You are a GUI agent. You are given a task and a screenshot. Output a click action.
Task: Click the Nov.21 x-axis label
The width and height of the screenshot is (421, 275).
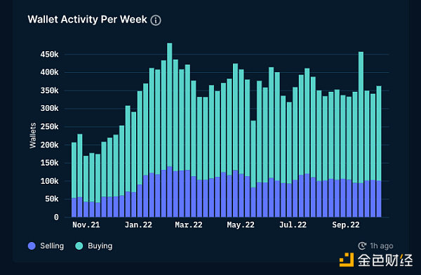coord(86,224)
